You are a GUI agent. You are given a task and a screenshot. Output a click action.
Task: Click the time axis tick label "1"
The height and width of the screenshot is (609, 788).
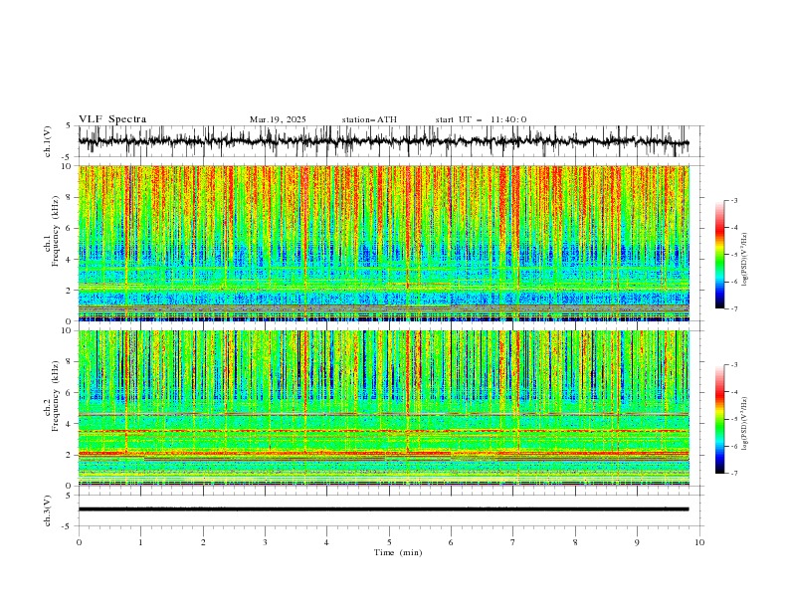tap(140, 542)
